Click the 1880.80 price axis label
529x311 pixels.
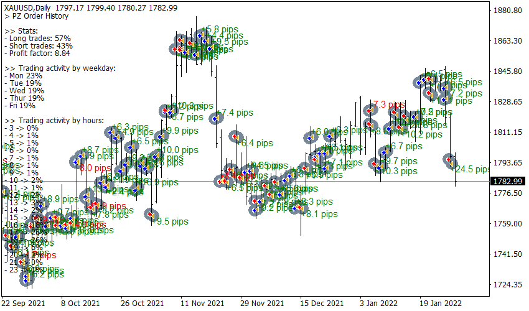click(507, 11)
